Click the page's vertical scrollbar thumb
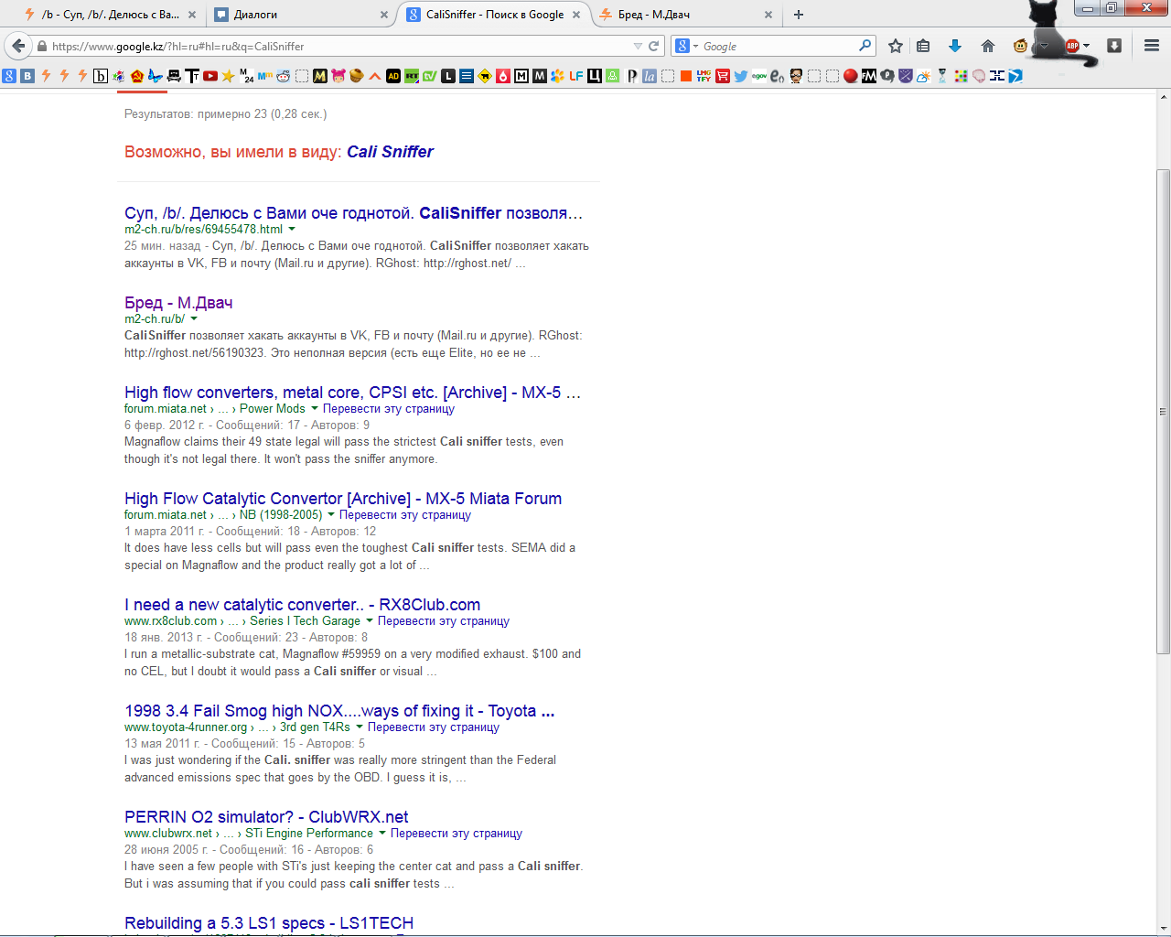The height and width of the screenshot is (937, 1171). coord(1163,411)
